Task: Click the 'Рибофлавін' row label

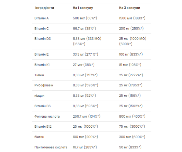Action: tap(44, 85)
